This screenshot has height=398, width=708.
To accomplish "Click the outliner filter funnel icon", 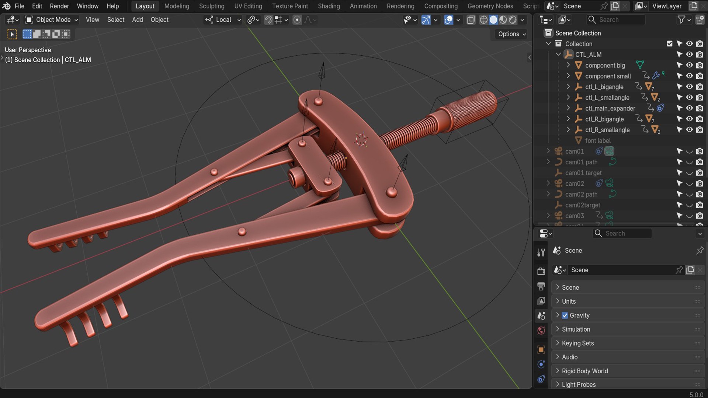I will click(x=681, y=20).
